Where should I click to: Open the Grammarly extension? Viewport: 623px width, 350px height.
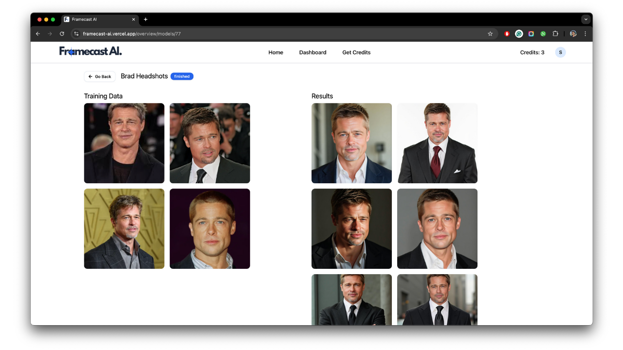[x=519, y=34]
